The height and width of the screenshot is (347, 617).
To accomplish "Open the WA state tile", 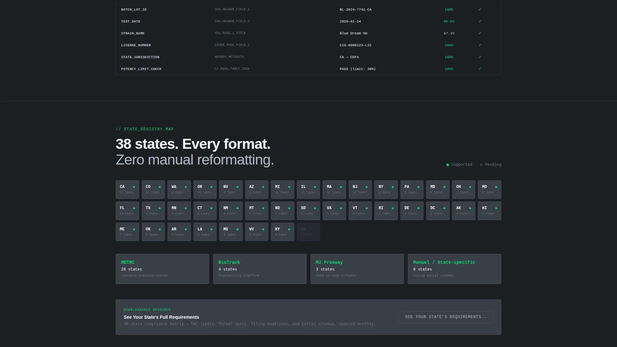I will (179, 190).
